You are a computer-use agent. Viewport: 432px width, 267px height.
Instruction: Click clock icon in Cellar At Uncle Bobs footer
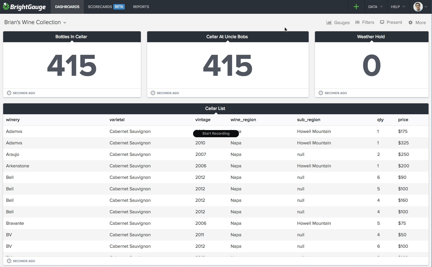(153, 93)
